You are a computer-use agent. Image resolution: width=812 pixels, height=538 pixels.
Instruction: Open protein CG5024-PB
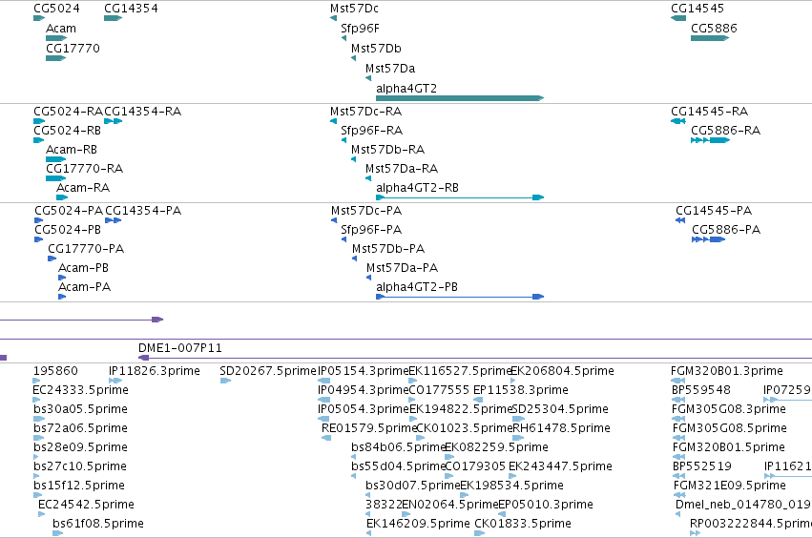click(x=68, y=230)
